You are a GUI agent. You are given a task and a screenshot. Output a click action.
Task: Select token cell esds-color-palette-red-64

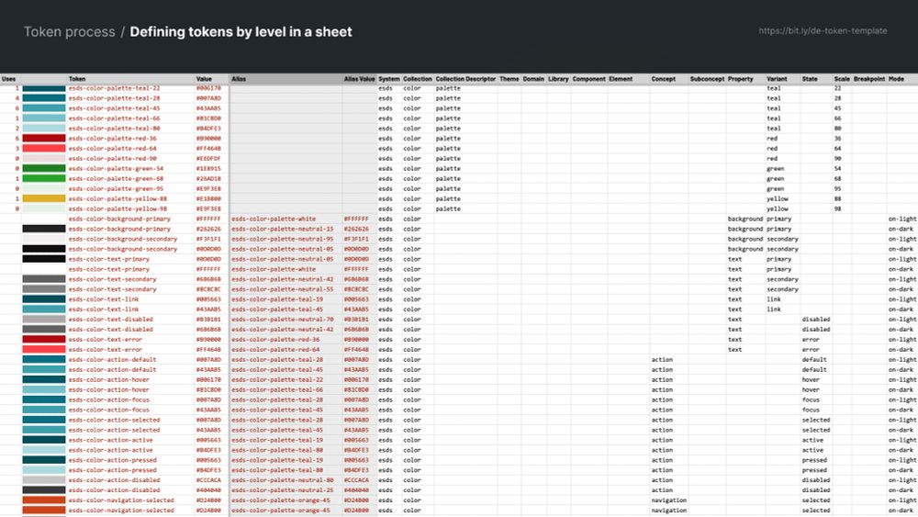pos(112,148)
